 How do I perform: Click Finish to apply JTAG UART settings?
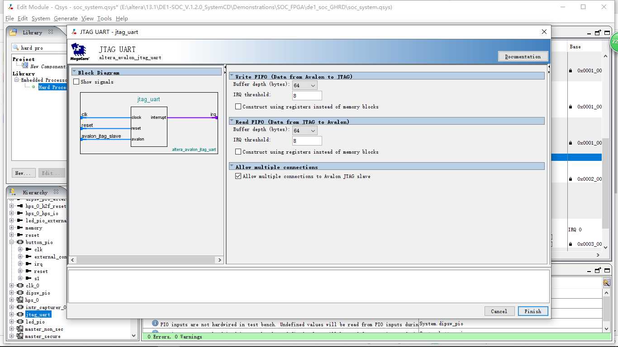coord(533,311)
